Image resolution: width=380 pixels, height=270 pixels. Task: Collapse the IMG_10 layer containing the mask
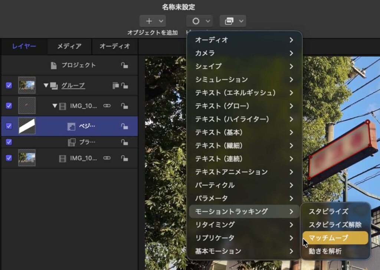point(55,106)
